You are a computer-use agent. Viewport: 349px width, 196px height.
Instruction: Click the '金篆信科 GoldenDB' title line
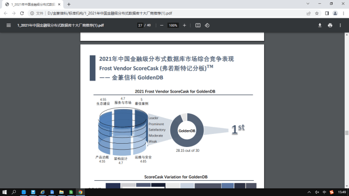click(137, 78)
